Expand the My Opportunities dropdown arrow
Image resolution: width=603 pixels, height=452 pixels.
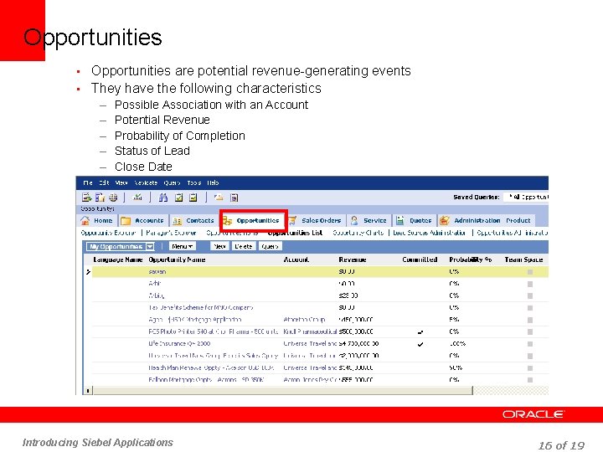(x=150, y=246)
